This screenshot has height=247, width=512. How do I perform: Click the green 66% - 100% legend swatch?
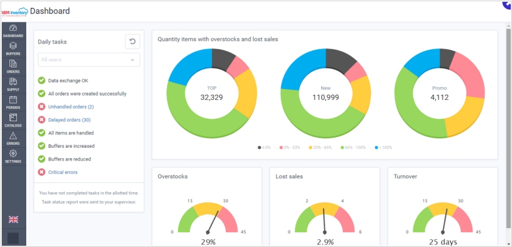[x=343, y=147]
